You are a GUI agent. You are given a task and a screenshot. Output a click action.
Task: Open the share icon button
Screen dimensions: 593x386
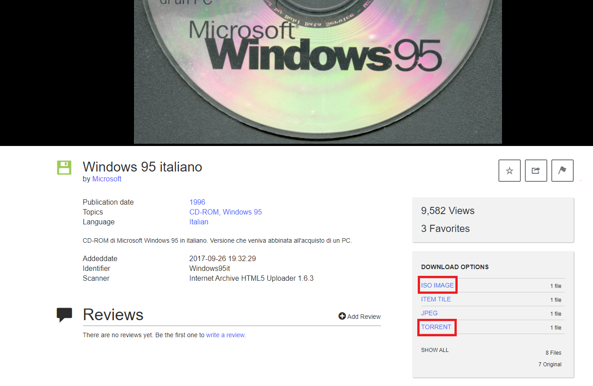point(536,171)
